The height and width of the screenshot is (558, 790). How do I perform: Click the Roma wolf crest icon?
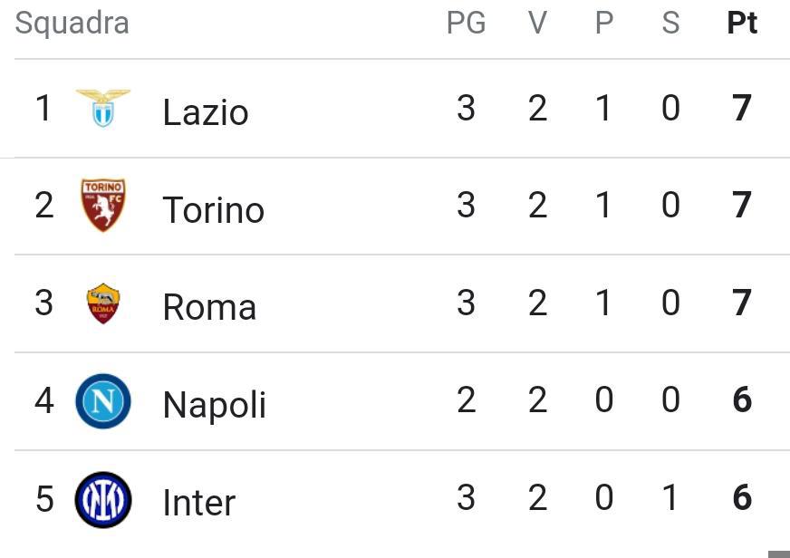(103, 303)
